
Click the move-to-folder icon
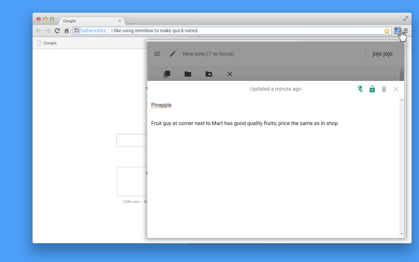tap(209, 74)
